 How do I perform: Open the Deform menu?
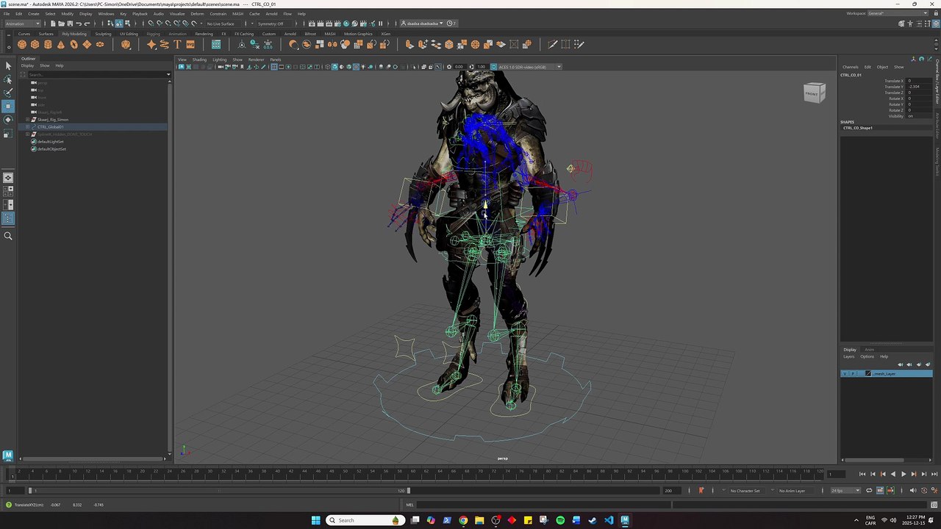(x=197, y=13)
